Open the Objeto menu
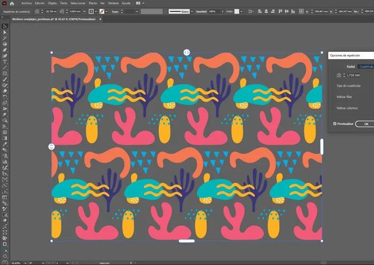 (x=52, y=3)
